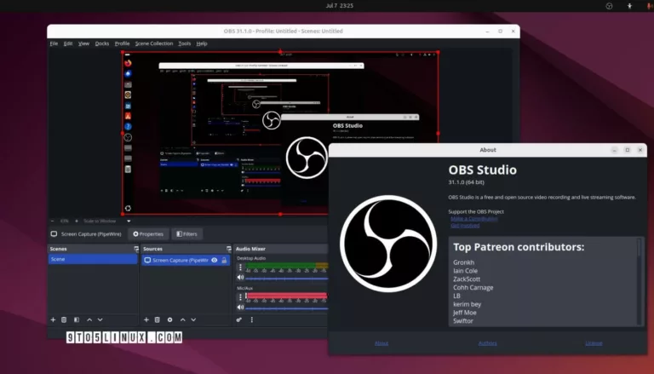
Task: Show the License link in About dialog
Action: tap(594, 343)
